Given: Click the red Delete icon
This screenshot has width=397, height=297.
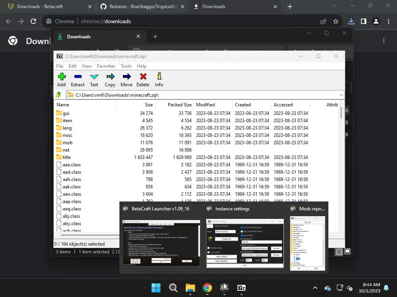Looking at the screenshot, I should tap(143, 80).
